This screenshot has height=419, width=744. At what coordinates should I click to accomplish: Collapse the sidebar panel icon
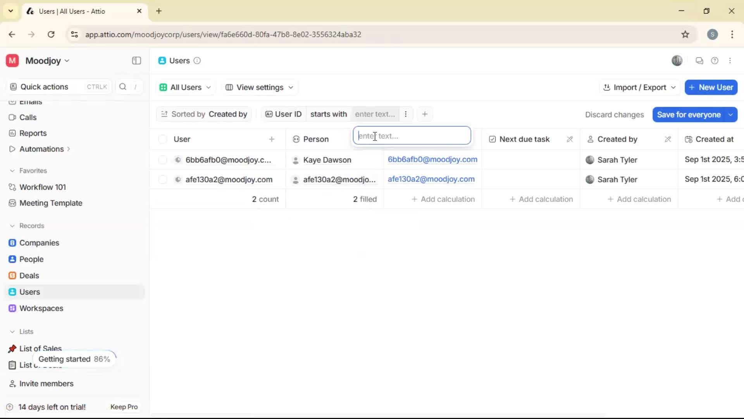point(136,61)
